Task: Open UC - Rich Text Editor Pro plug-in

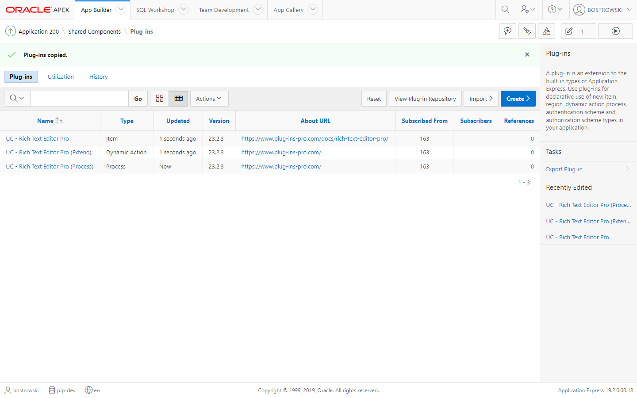Action: pyautogui.click(x=38, y=138)
